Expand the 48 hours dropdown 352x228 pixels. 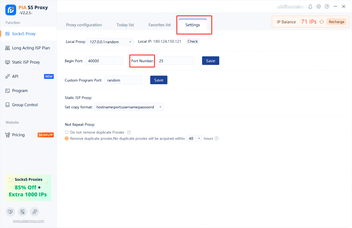click(x=194, y=139)
